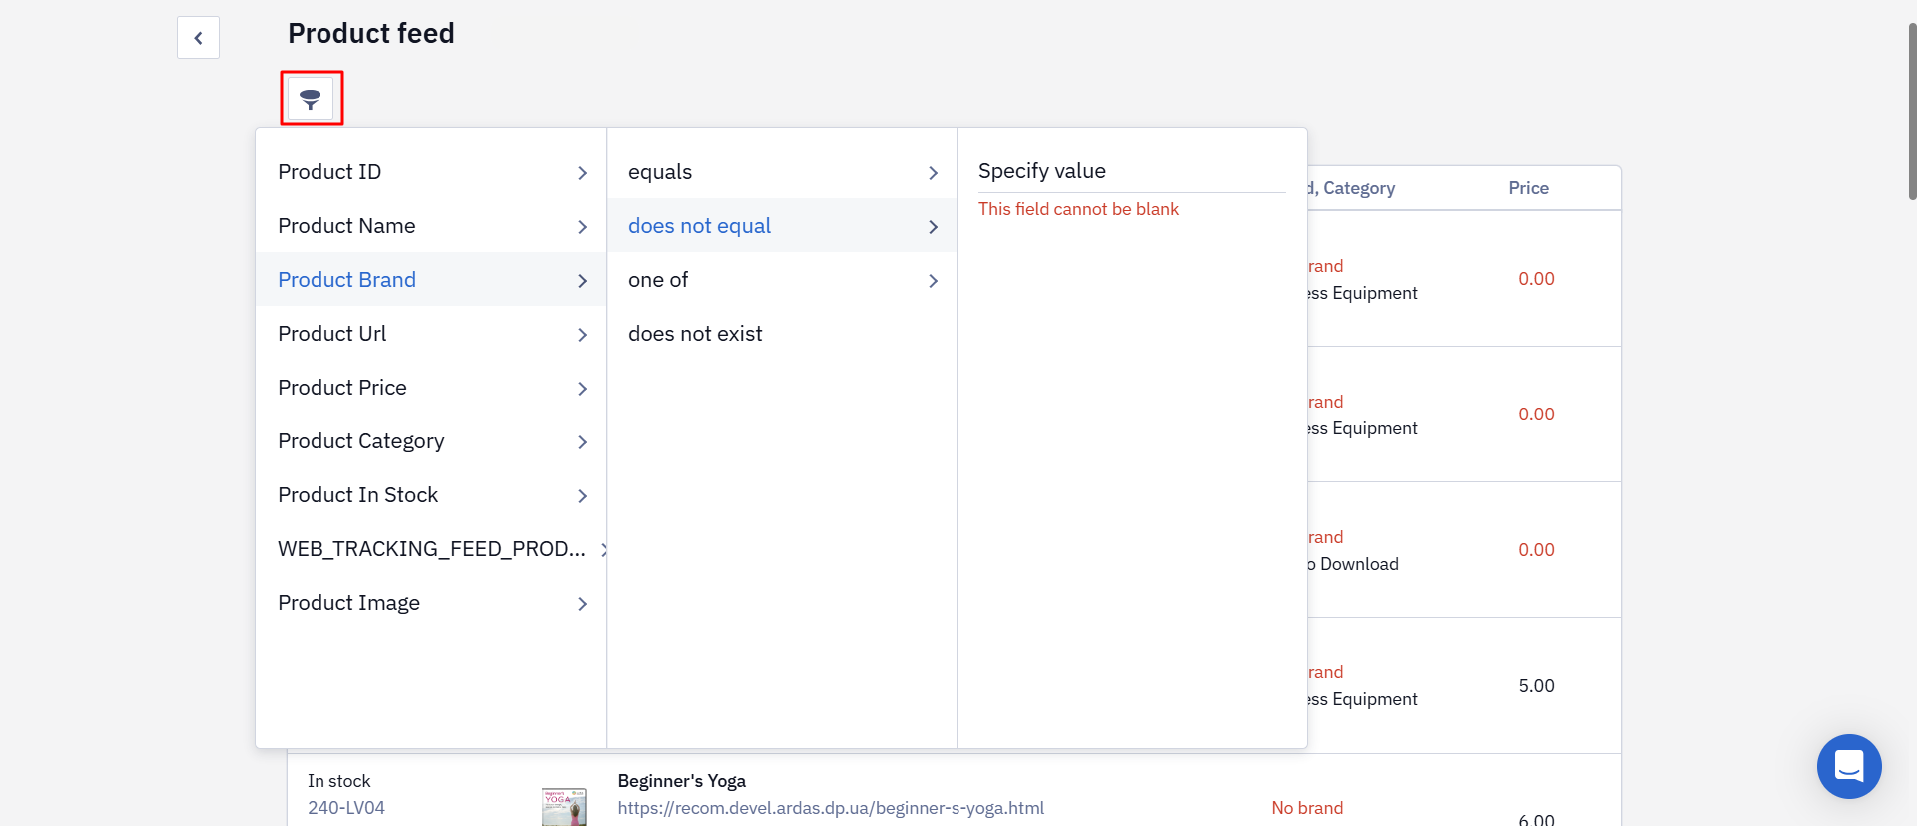Screen dimensions: 1917x826
Task: Go back using the left chevron button
Action: (x=198, y=38)
